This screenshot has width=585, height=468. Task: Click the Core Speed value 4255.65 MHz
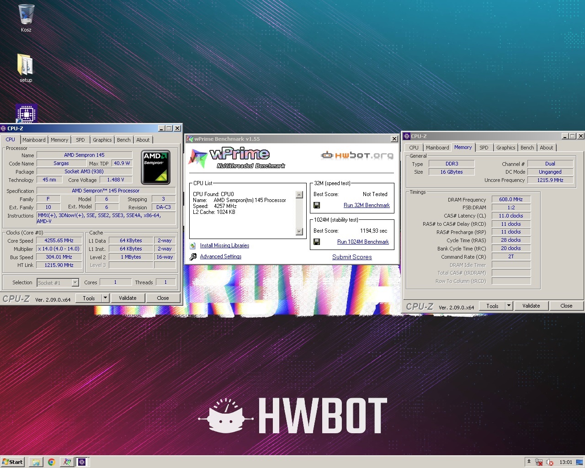pos(59,240)
